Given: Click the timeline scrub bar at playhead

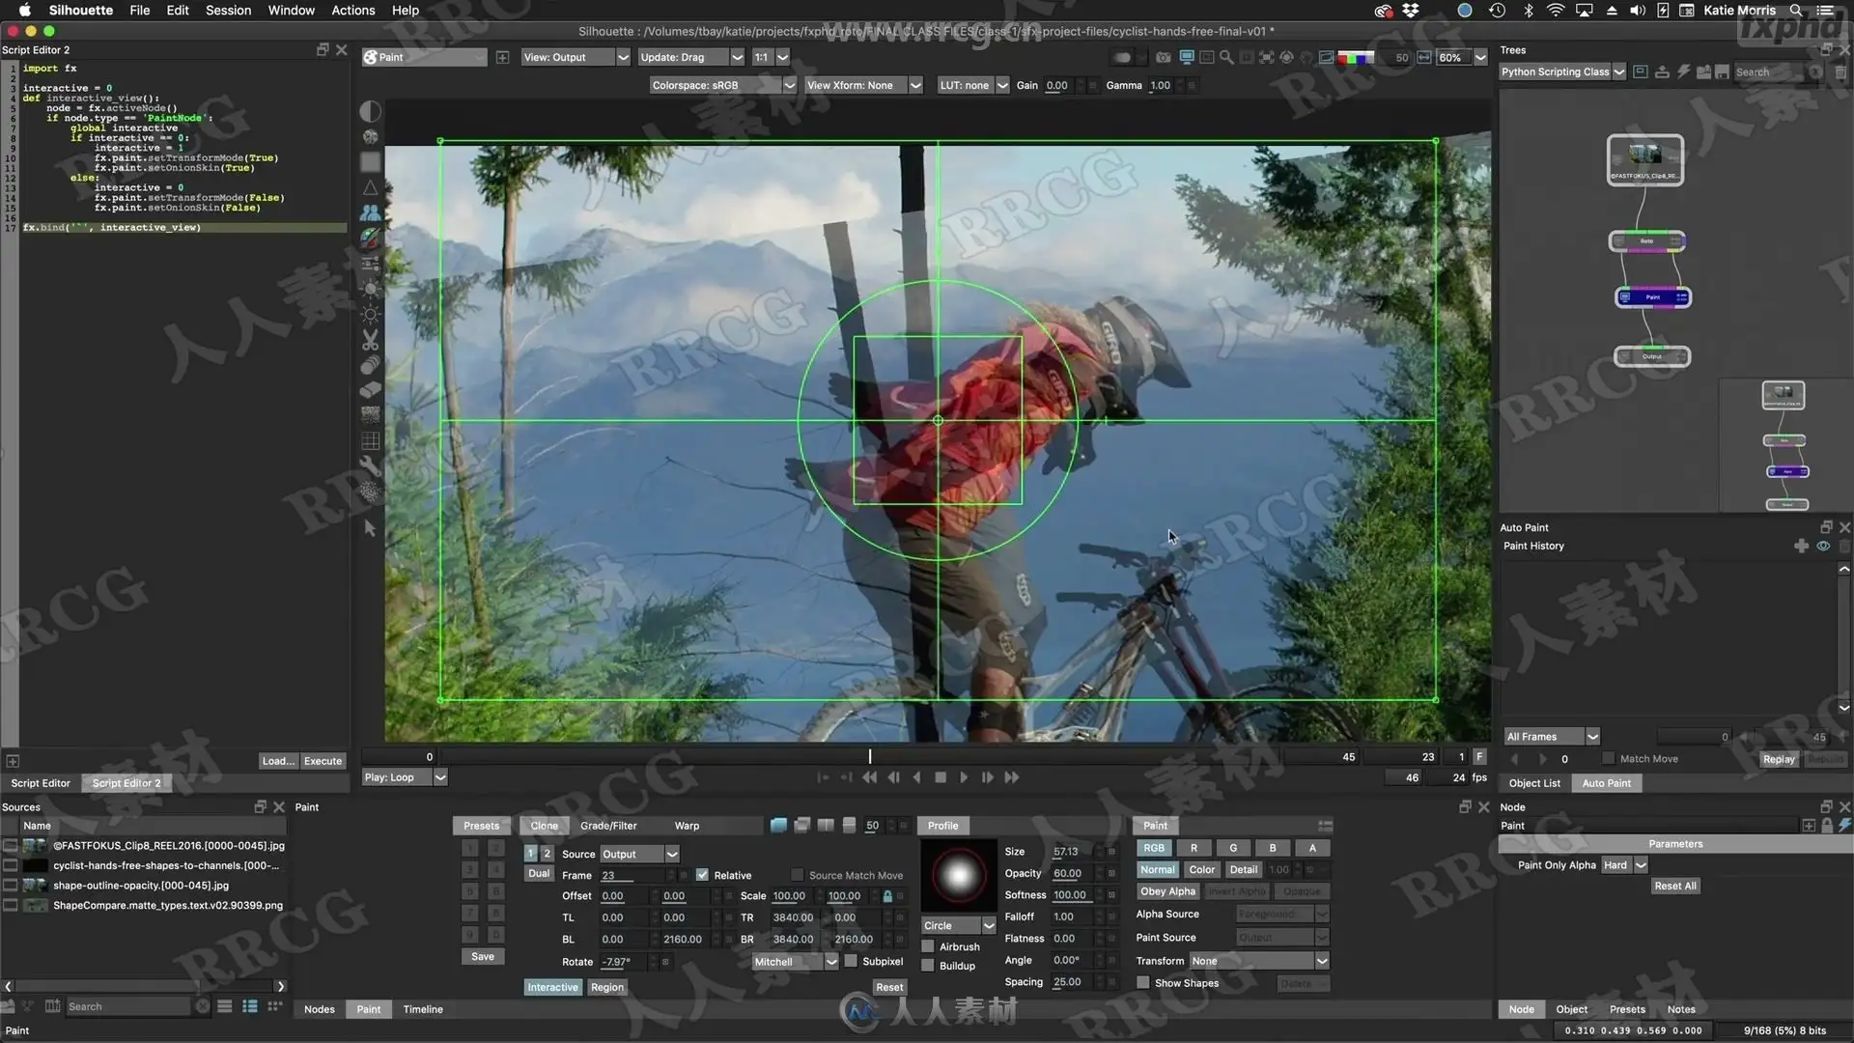Looking at the screenshot, I should coord(869,757).
